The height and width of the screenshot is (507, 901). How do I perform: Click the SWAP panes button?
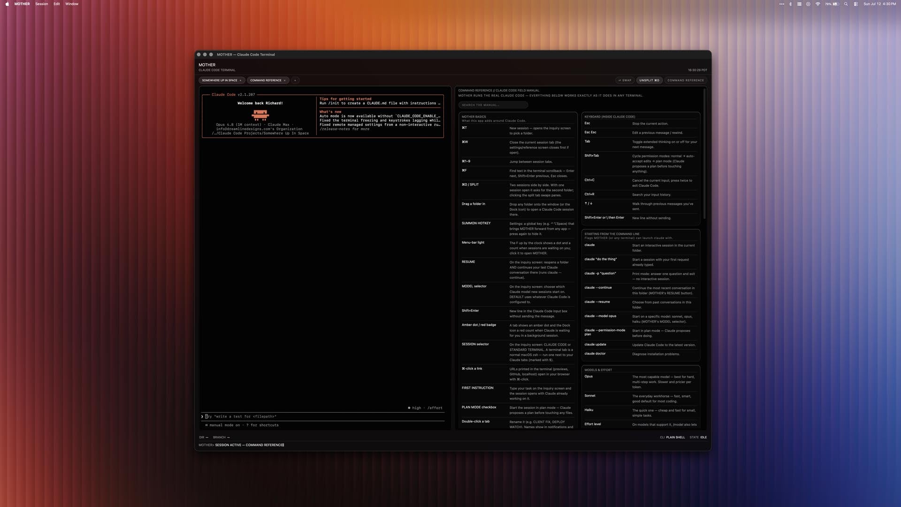pyautogui.click(x=625, y=80)
